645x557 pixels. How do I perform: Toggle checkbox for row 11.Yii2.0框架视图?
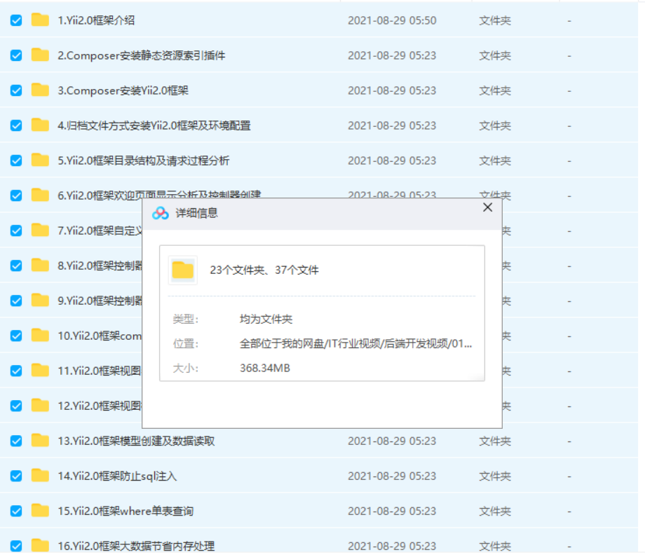[16, 371]
